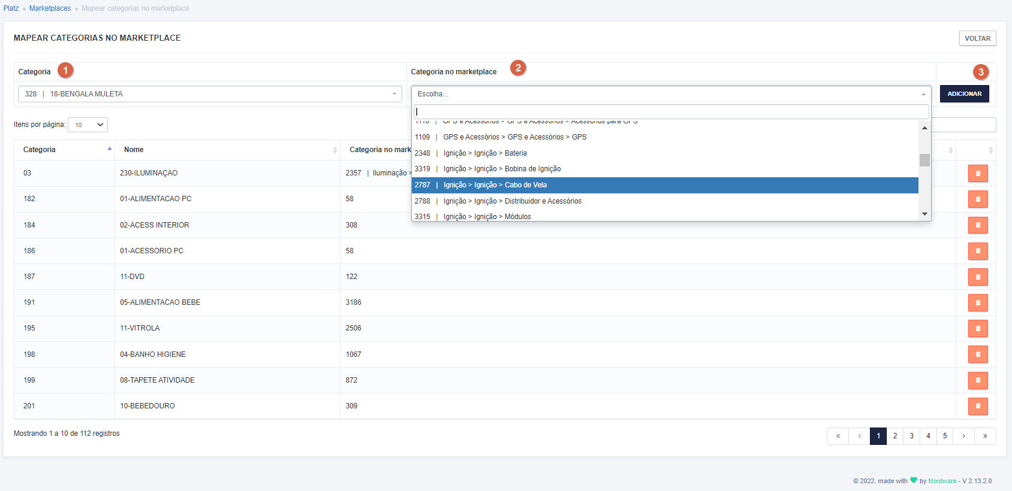Delete the 02-ACESS INTERIOR row
Screen dimensions: 1012x491
pyautogui.click(x=978, y=225)
